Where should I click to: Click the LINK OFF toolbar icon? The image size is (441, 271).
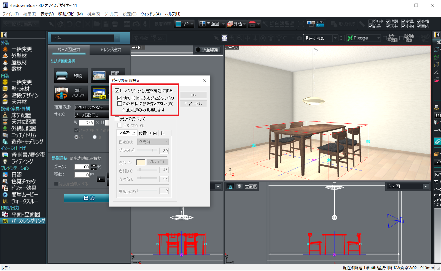(316, 24)
